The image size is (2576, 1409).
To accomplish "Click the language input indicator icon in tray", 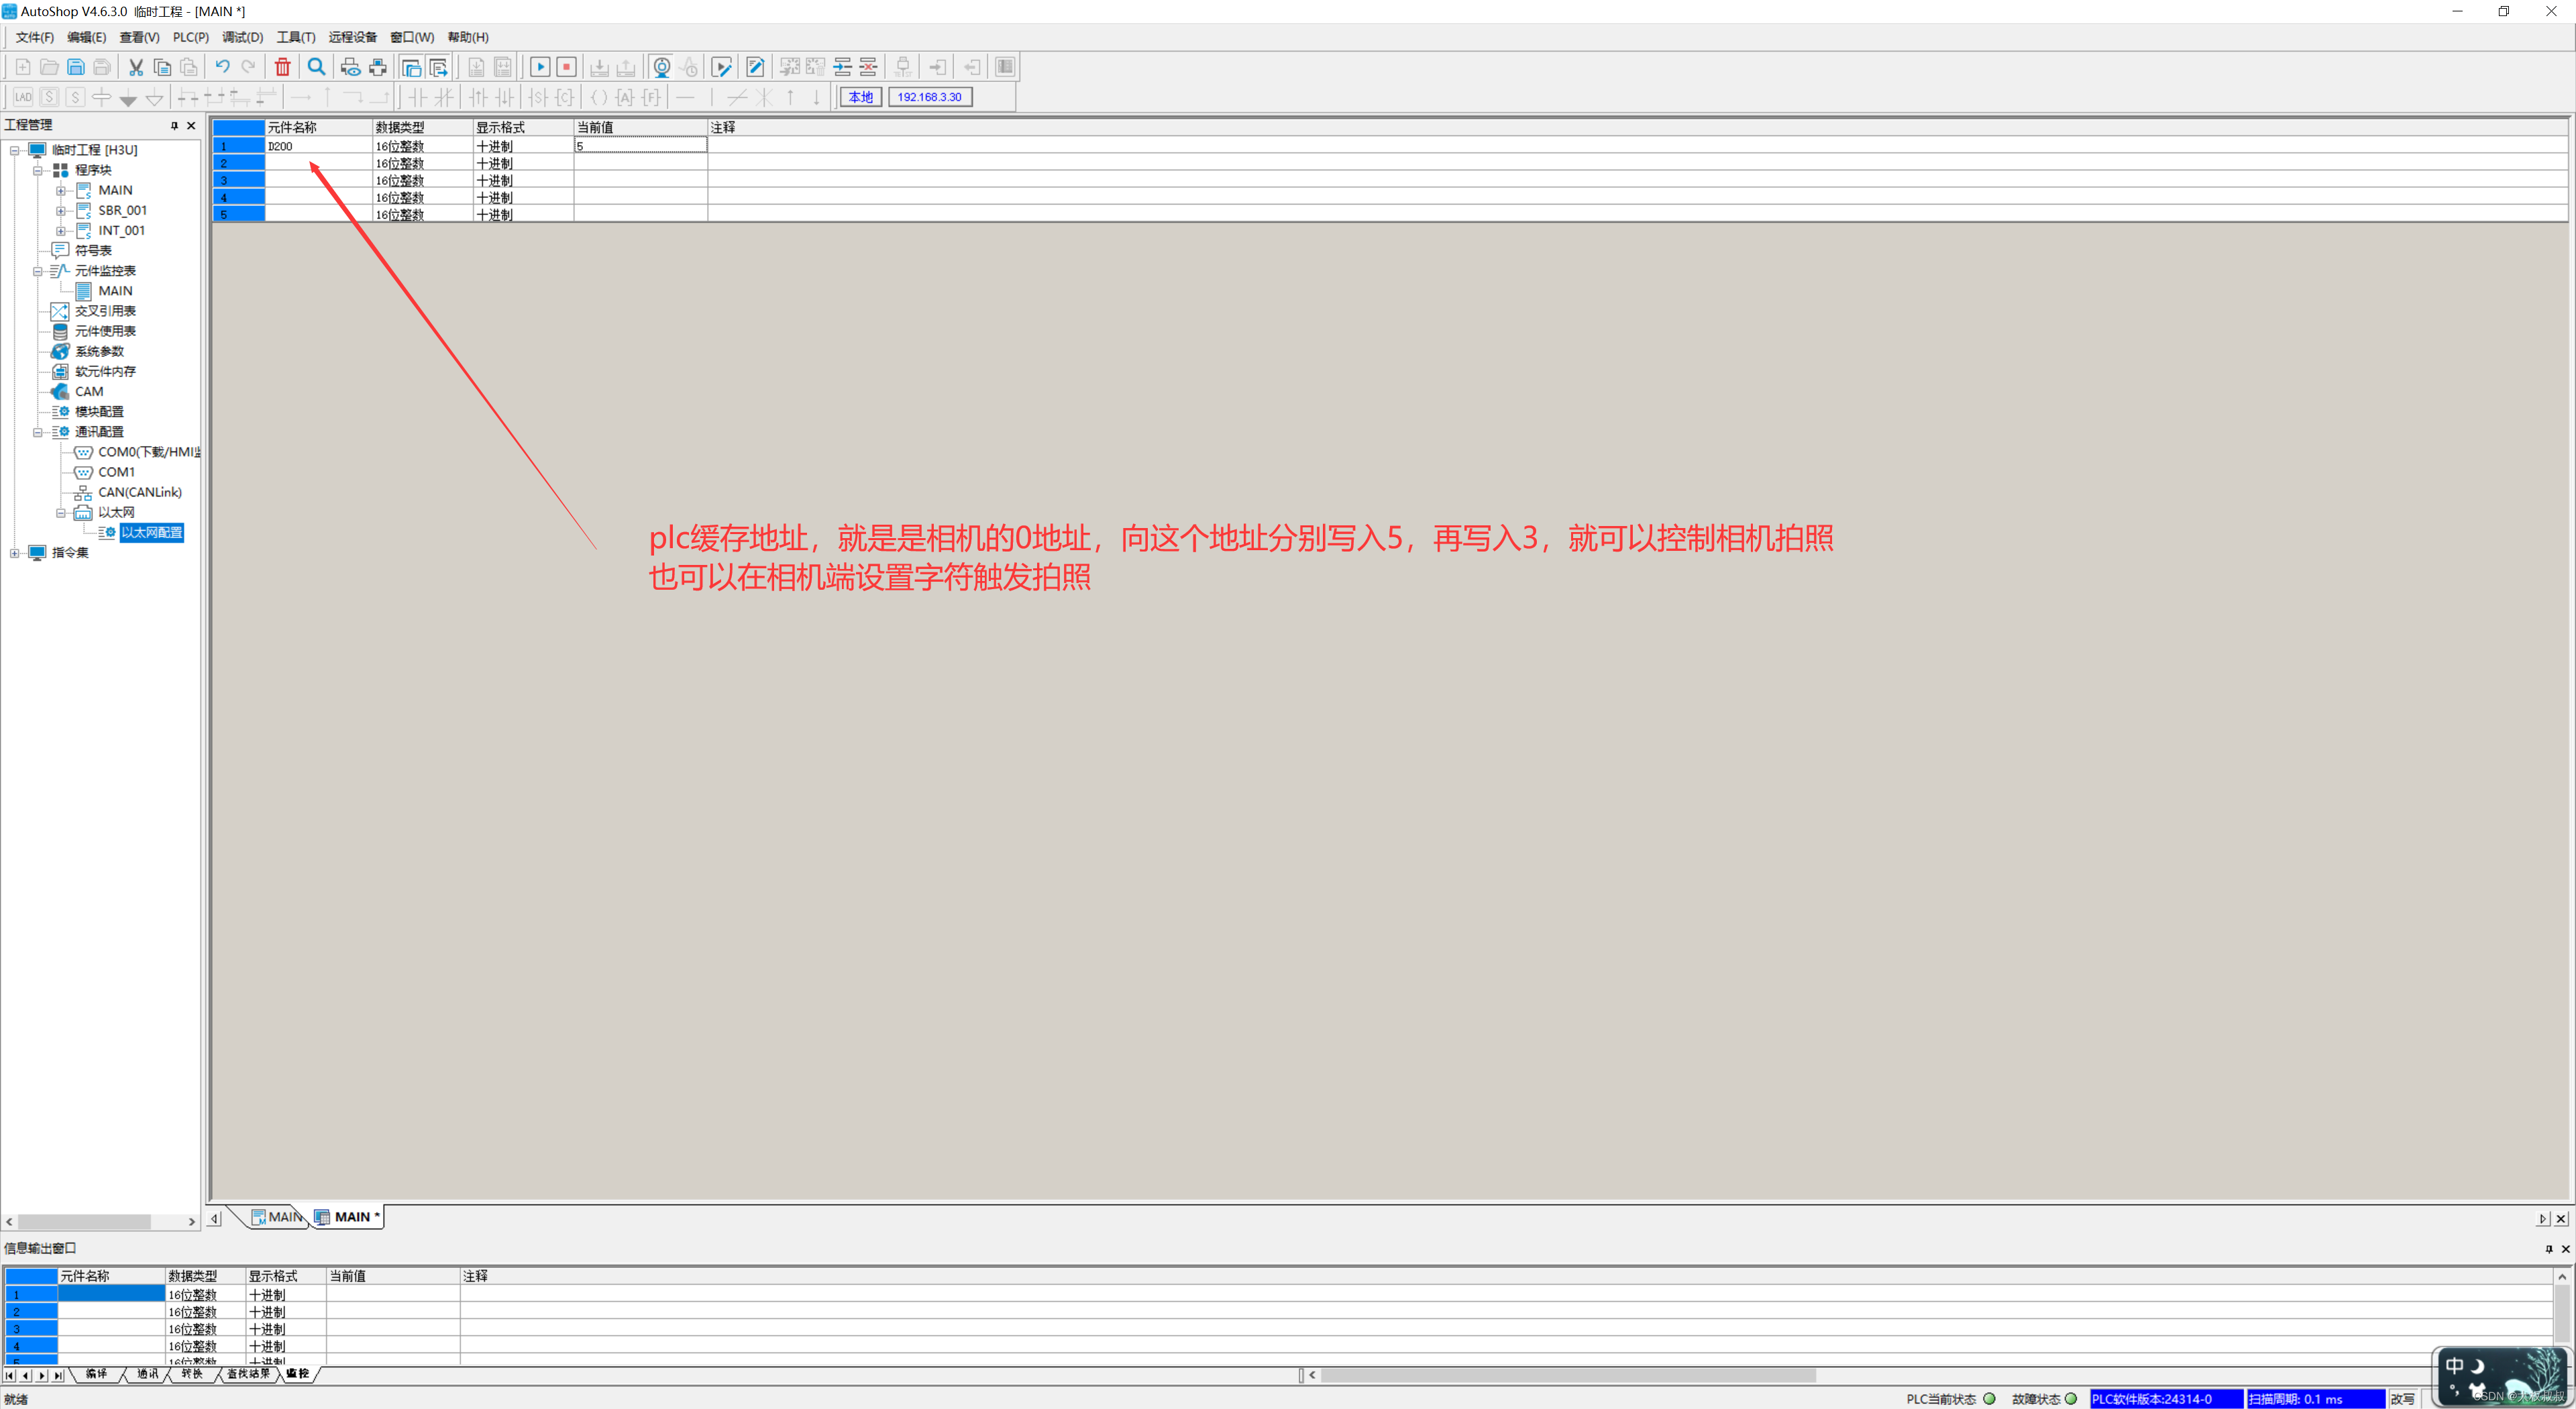I will click(x=2455, y=1366).
